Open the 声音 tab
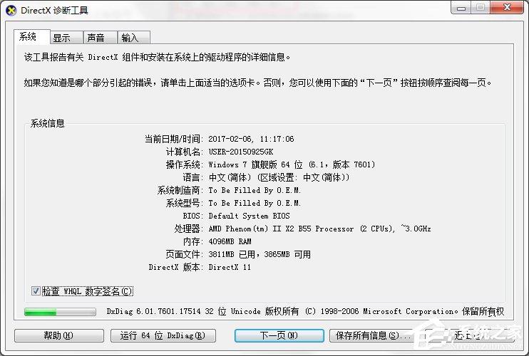Viewport: 529px width, 356px height. coord(101,38)
